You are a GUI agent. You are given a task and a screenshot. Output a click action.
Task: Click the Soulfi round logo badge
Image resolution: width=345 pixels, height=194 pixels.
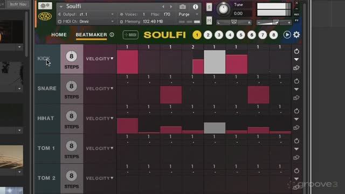tap(45, 16)
